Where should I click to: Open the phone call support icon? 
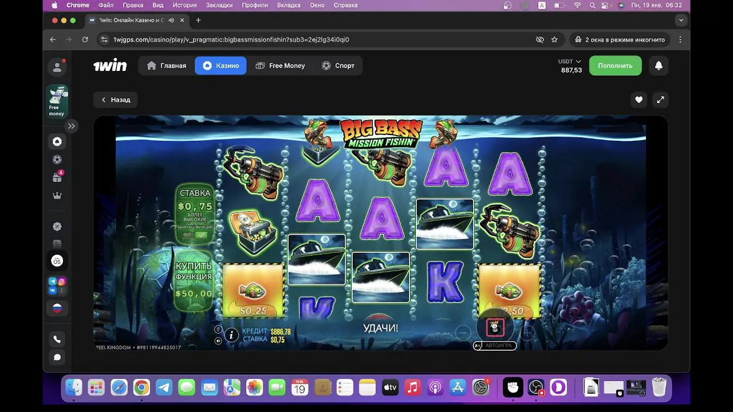(x=57, y=339)
